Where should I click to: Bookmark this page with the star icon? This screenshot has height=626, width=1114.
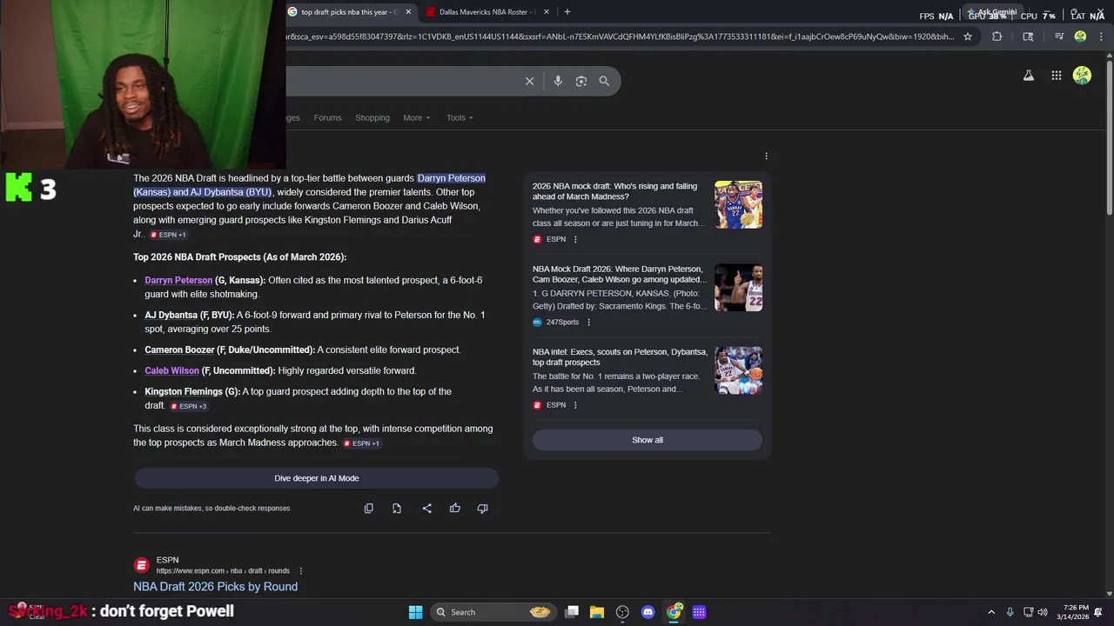(967, 37)
